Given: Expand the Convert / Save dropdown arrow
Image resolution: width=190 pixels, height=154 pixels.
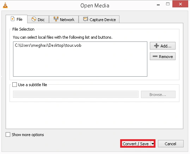Looking at the screenshot, I should point(153,144).
